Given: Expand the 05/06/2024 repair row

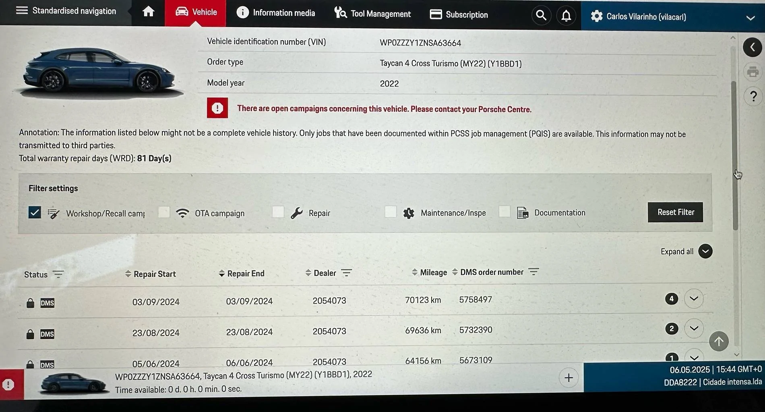Looking at the screenshot, I should coord(694,356).
